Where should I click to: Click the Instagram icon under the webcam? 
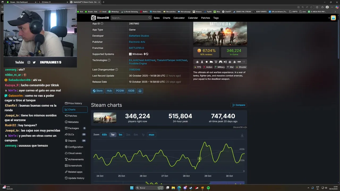pyautogui.click(x=29, y=62)
